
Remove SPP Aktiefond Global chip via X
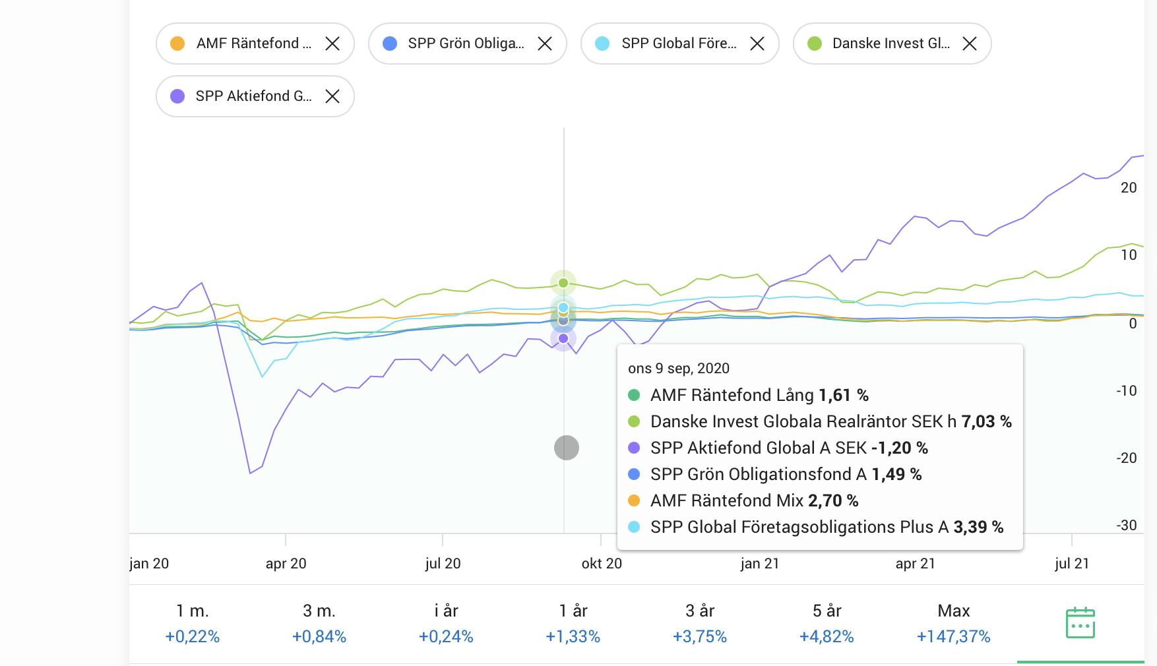pos(332,96)
